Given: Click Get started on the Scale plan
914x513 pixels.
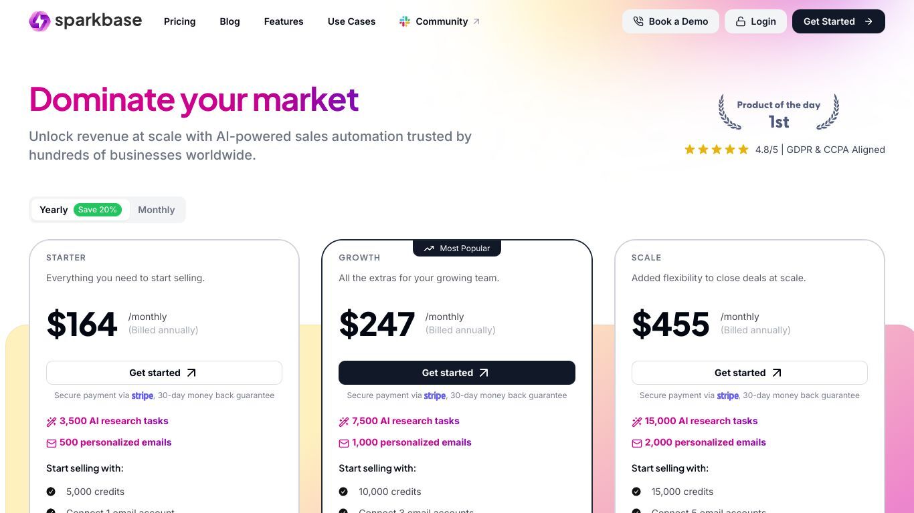Looking at the screenshot, I should tap(749, 373).
